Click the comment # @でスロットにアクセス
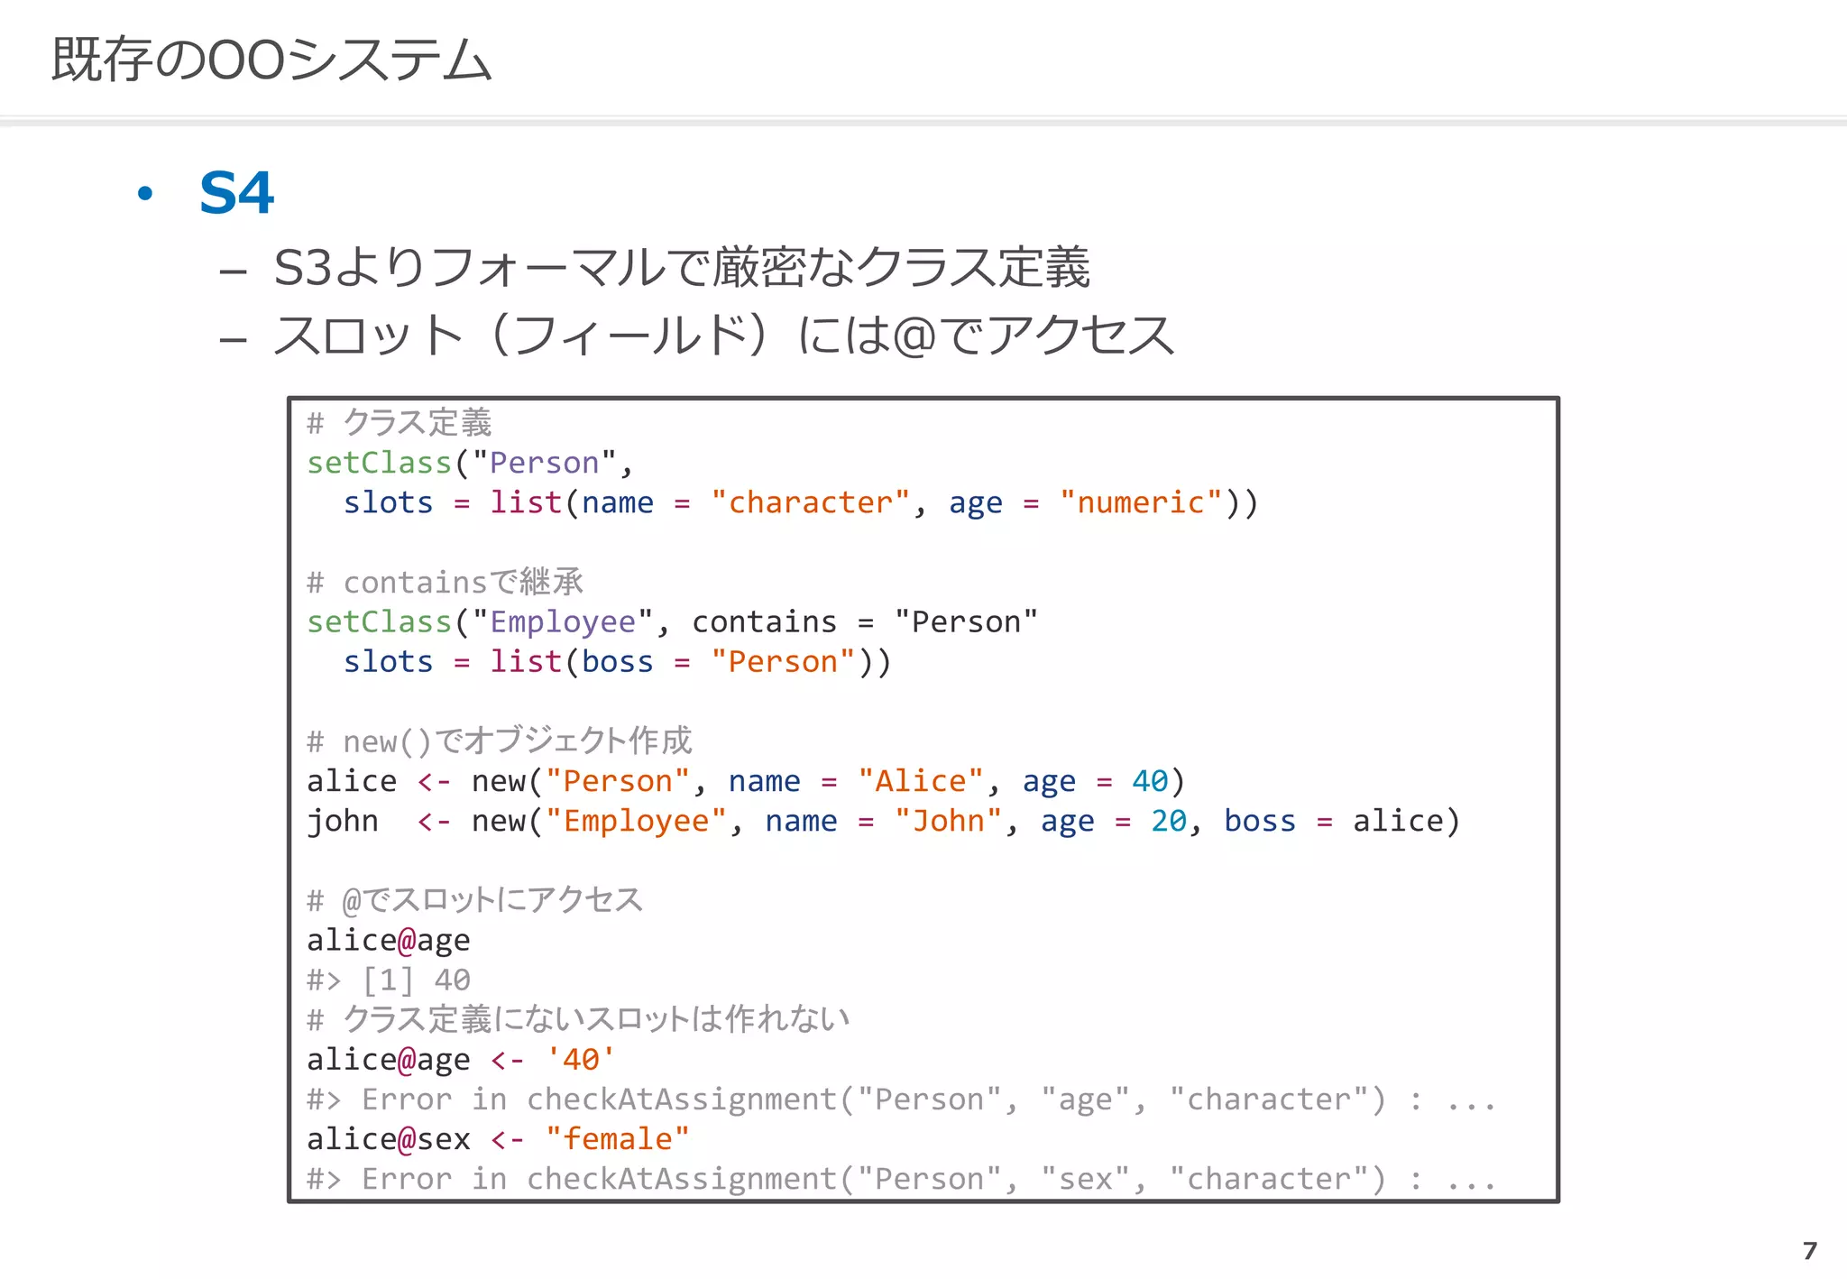 coord(474,900)
